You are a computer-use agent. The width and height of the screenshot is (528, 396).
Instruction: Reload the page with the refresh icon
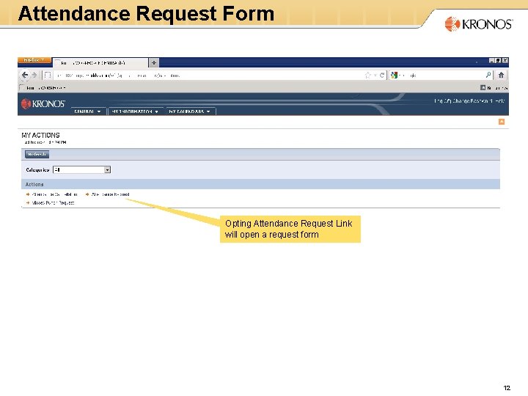(382, 76)
